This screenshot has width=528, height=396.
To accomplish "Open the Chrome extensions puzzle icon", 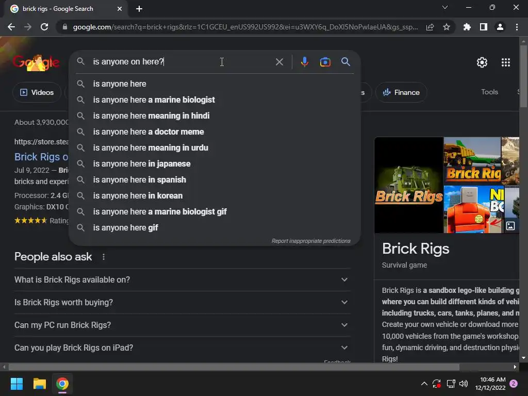I will tap(467, 27).
